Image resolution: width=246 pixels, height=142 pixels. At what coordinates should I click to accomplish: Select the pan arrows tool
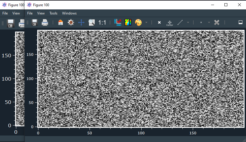click(x=81, y=22)
